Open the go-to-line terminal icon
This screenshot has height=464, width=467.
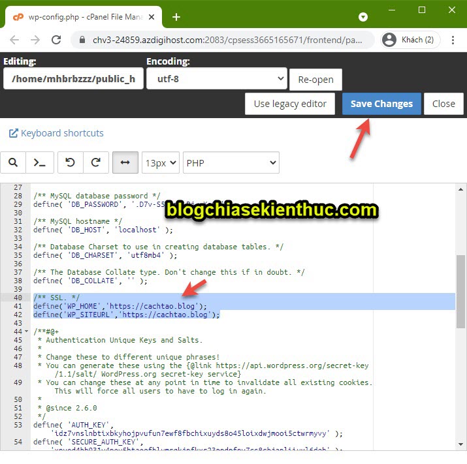coord(40,162)
